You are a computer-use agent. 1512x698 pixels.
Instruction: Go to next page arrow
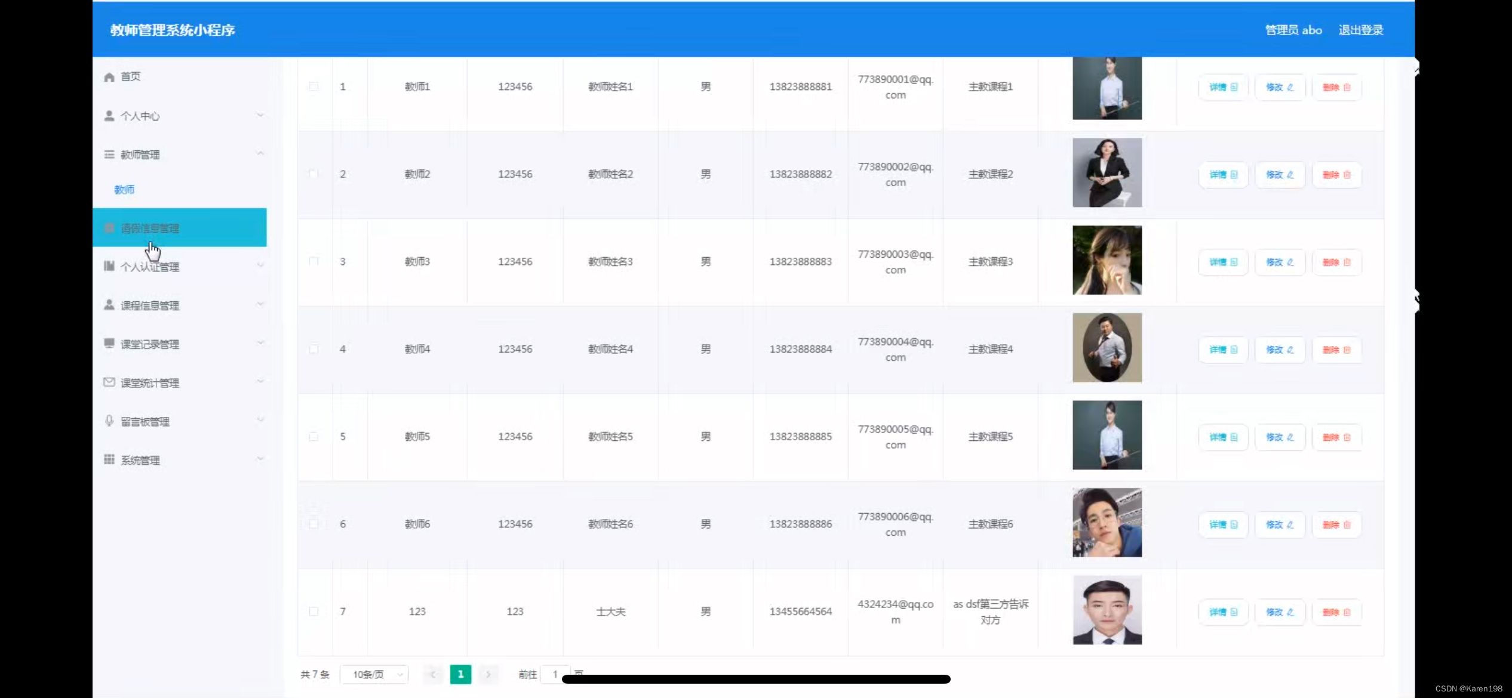(x=488, y=675)
